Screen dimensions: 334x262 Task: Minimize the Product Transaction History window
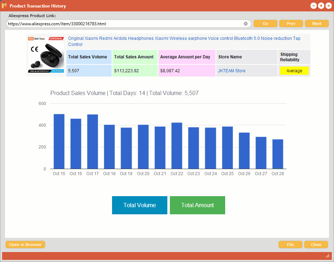tap(313, 6)
